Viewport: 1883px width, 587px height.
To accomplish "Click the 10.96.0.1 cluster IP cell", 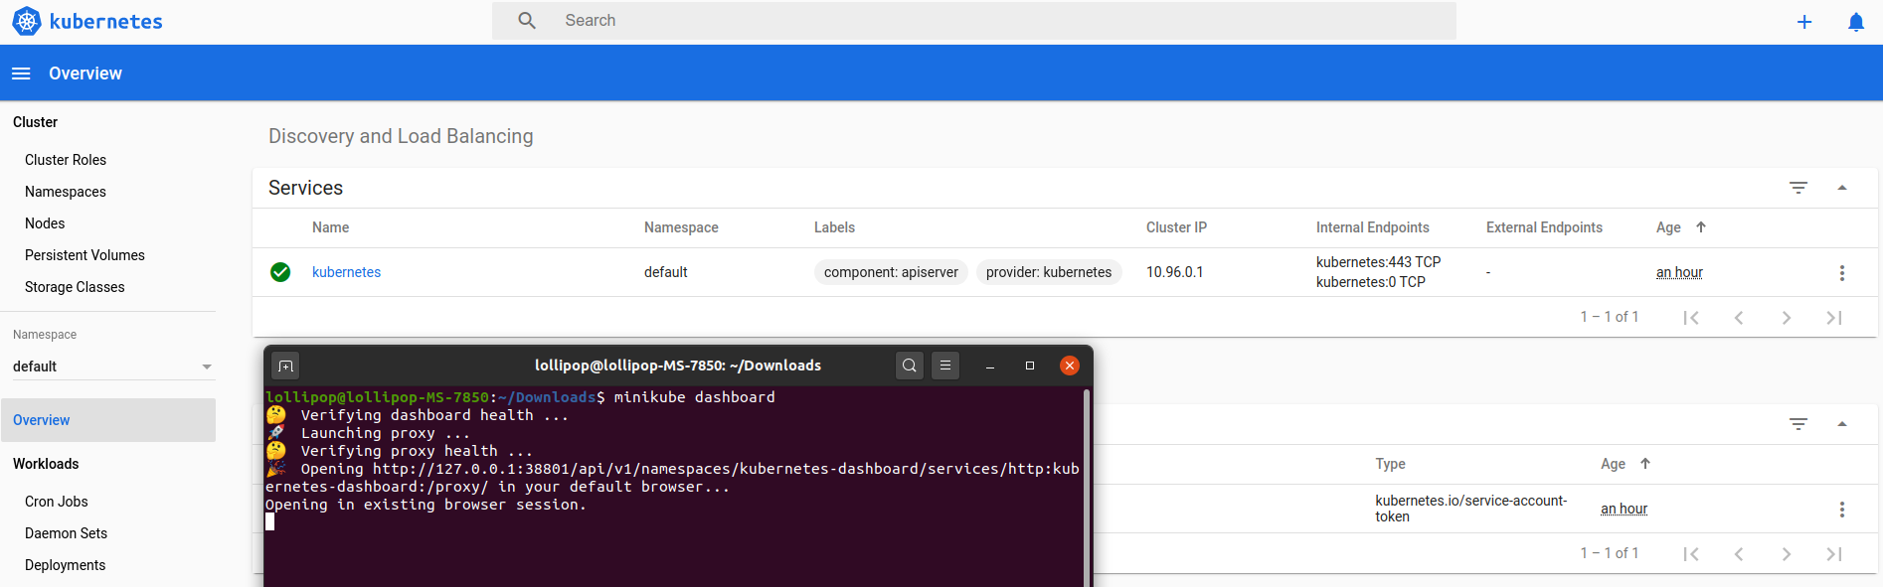I will tap(1174, 272).
